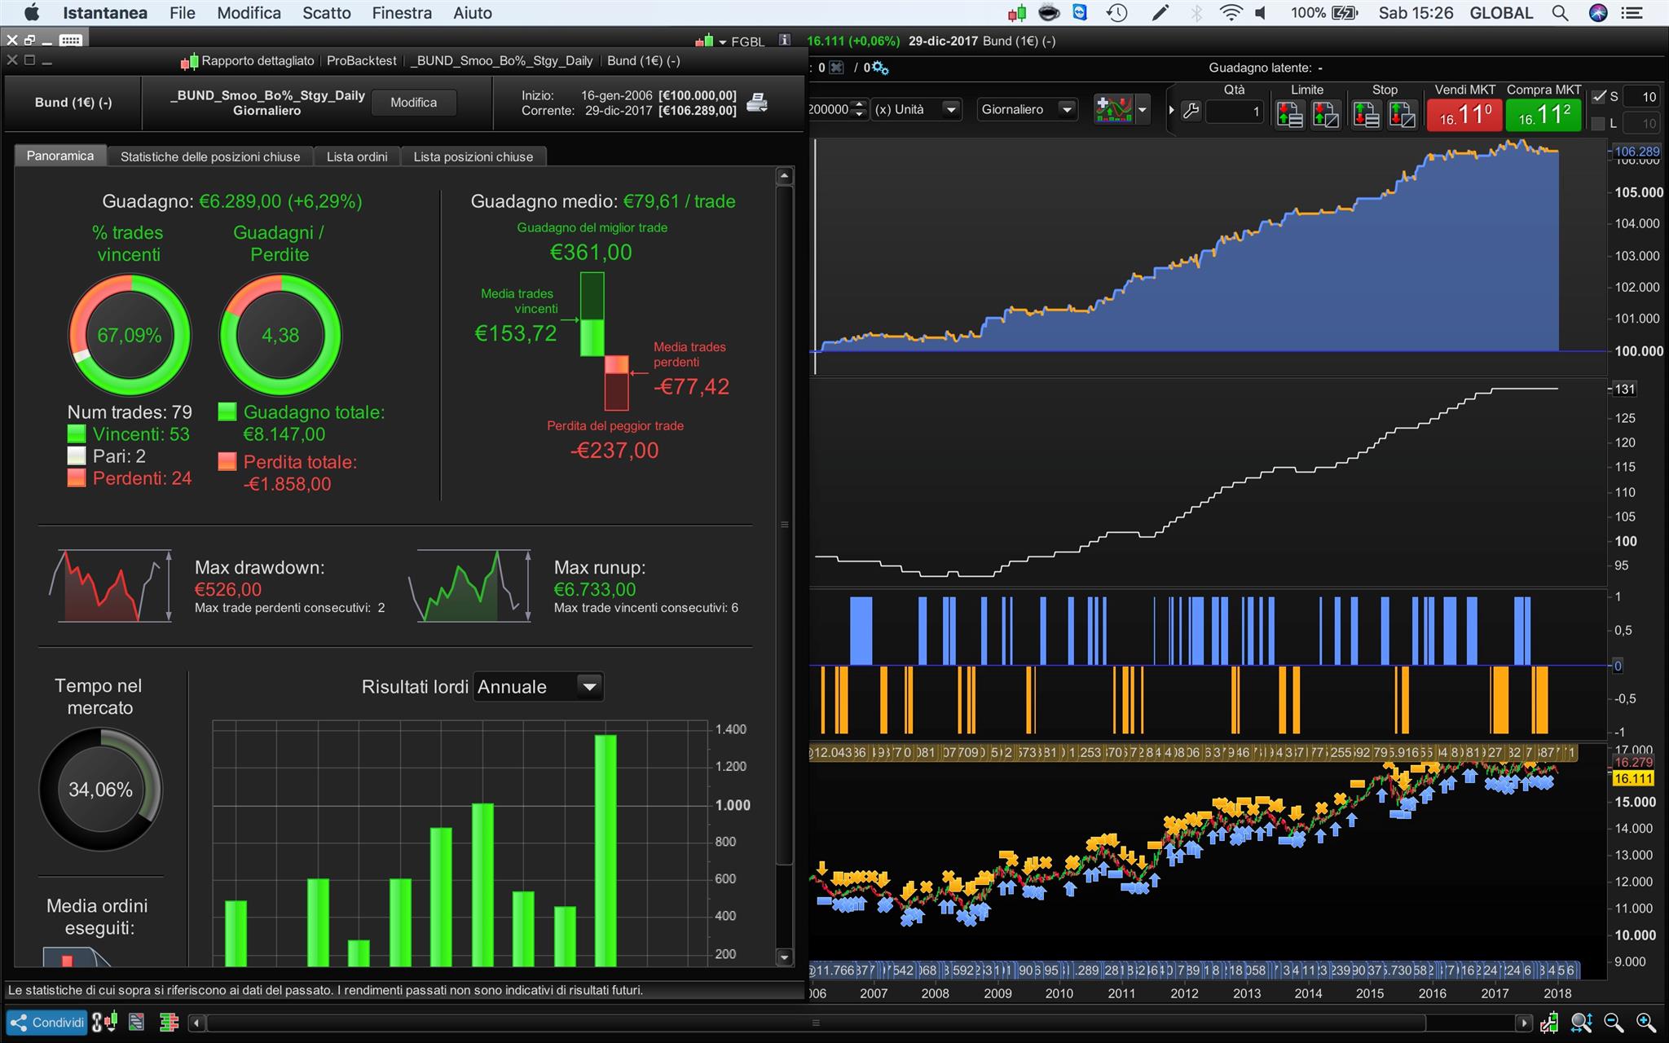1669x1043 pixels.
Task: Click the zoom out magnifier icon
Action: click(1614, 1023)
